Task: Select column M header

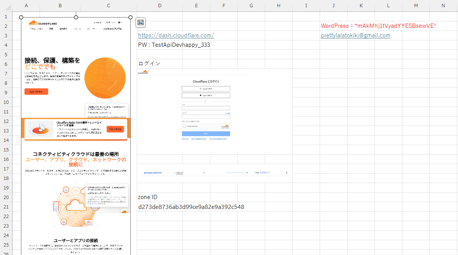Action: pos(416,6)
